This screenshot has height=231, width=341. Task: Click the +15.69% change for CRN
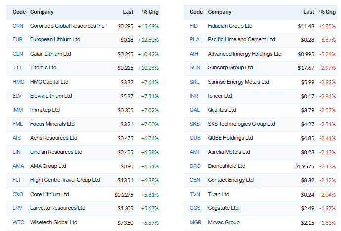(x=148, y=26)
